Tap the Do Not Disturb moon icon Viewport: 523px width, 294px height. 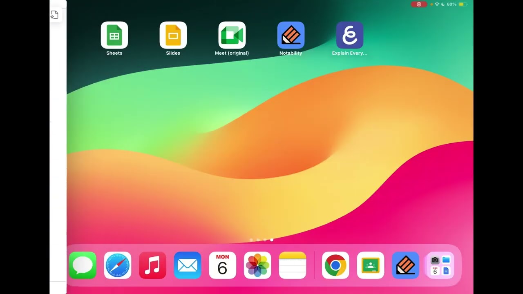[443, 4]
